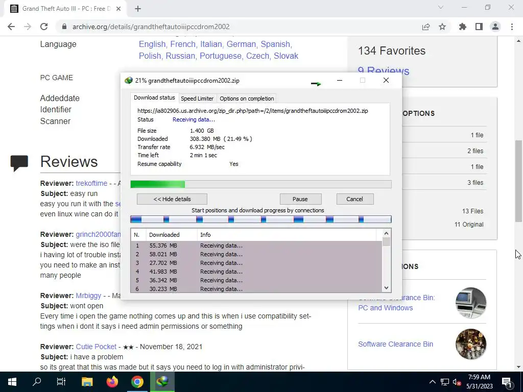The width and height of the screenshot is (523, 392).
Task: Open the Chrome three-dot menu
Action: (512, 27)
